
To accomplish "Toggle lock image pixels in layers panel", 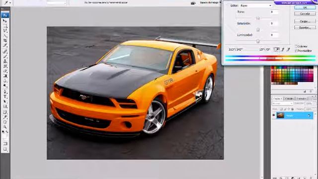I will coord(285,109).
